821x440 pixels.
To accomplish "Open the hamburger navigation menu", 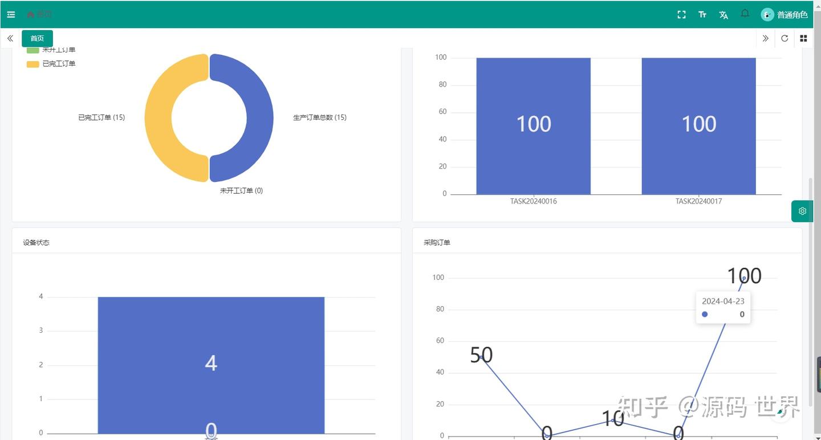I will (x=10, y=14).
